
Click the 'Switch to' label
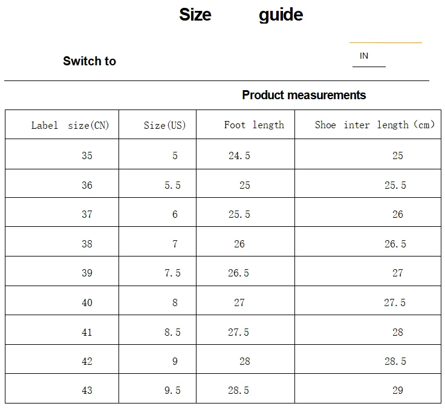[89, 61]
